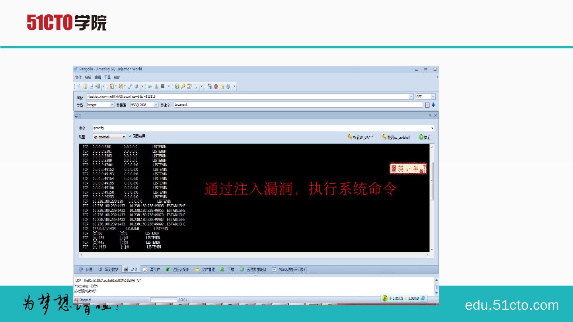
Task: Expand the URL address dropdown arrow
Action: 411,97
